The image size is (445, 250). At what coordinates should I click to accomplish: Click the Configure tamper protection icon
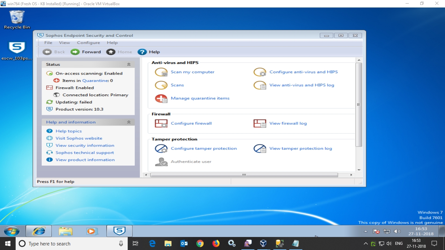(161, 148)
